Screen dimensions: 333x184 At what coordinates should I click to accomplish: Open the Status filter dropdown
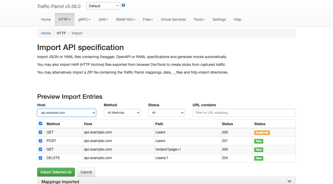tap(166, 113)
